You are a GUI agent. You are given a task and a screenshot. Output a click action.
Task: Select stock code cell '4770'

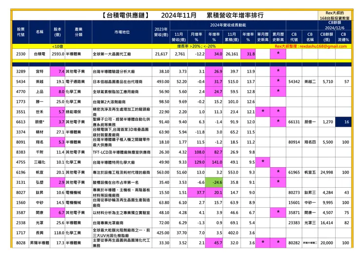pyautogui.click(x=20, y=92)
